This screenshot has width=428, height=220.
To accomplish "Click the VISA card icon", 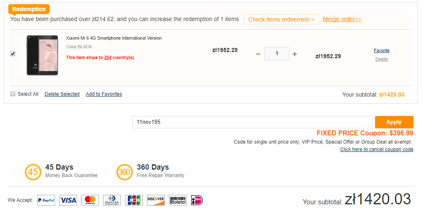I will point(68,200).
